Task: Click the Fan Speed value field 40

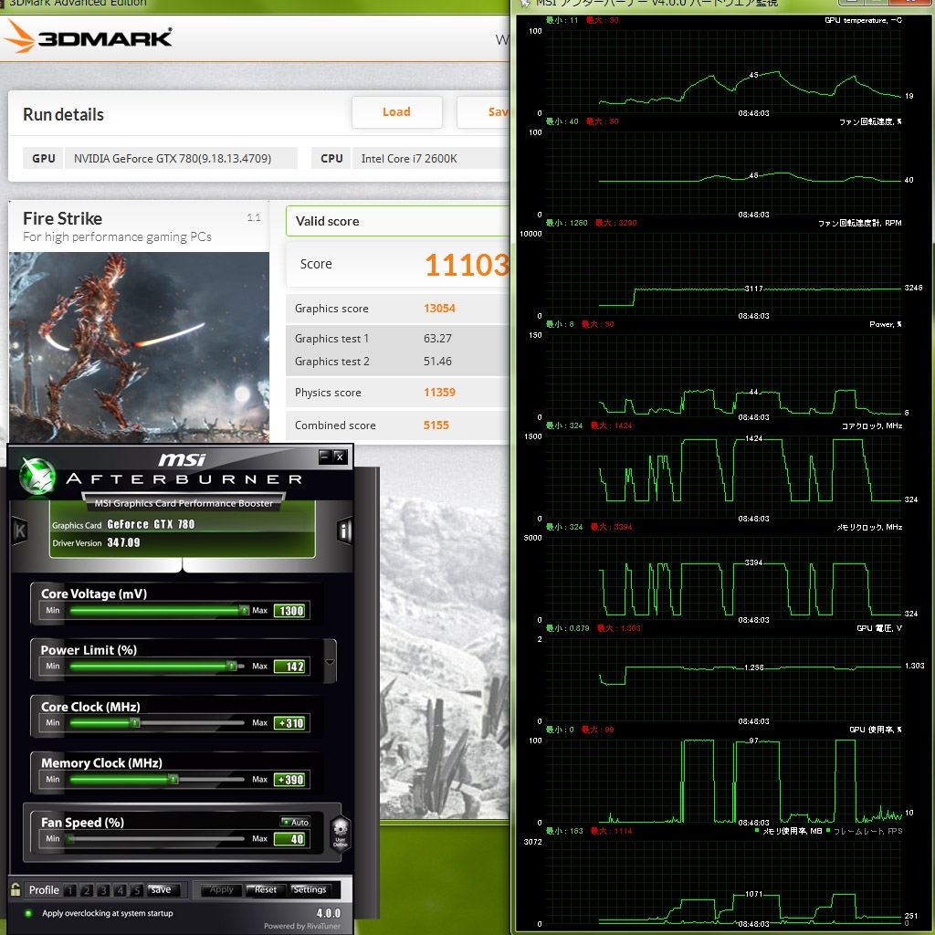Action: coord(291,839)
